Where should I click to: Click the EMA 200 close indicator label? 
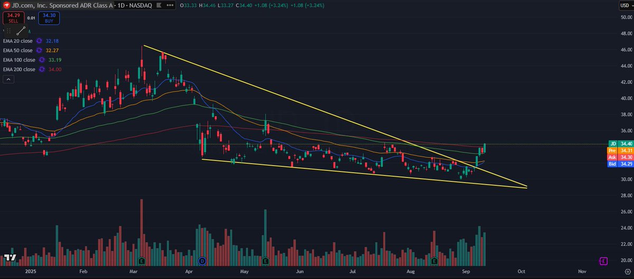click(x=19, y=69)
